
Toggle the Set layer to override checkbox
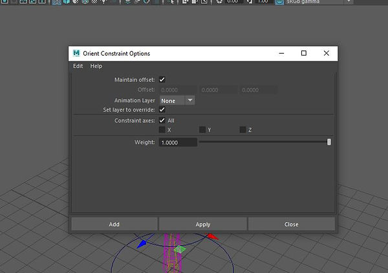pos(162,110)
